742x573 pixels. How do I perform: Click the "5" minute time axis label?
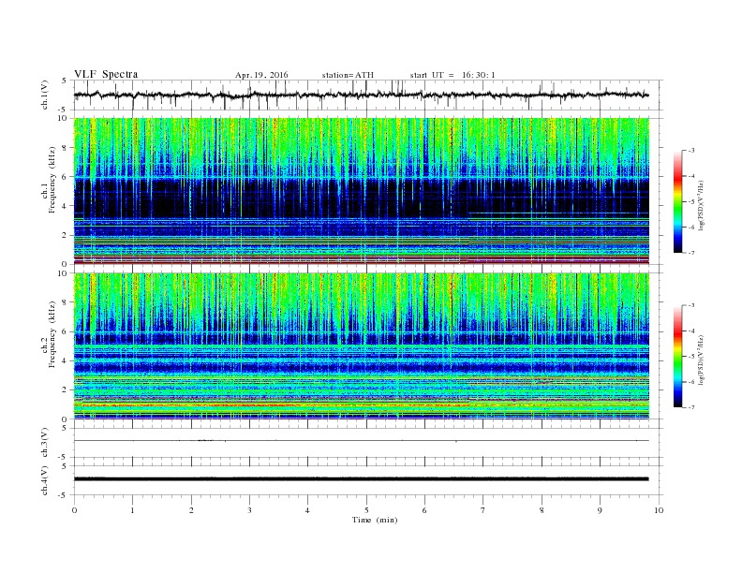coord(366,510)
